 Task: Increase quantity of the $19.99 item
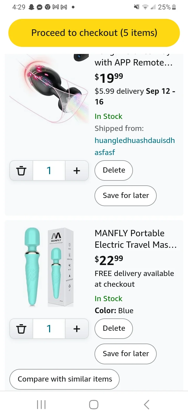77,171
